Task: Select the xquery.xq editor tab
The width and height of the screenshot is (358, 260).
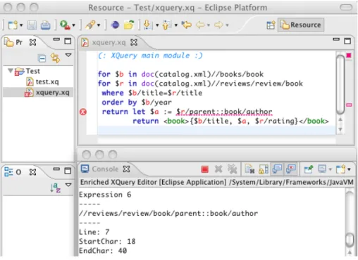Action: click(x=109, y=43)
